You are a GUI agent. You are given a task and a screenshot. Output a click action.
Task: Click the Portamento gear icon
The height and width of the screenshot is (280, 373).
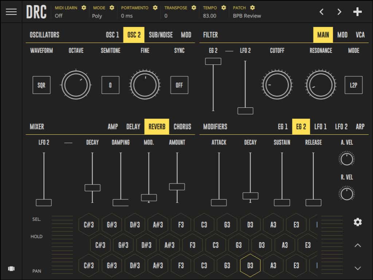[x=155, y=8]
